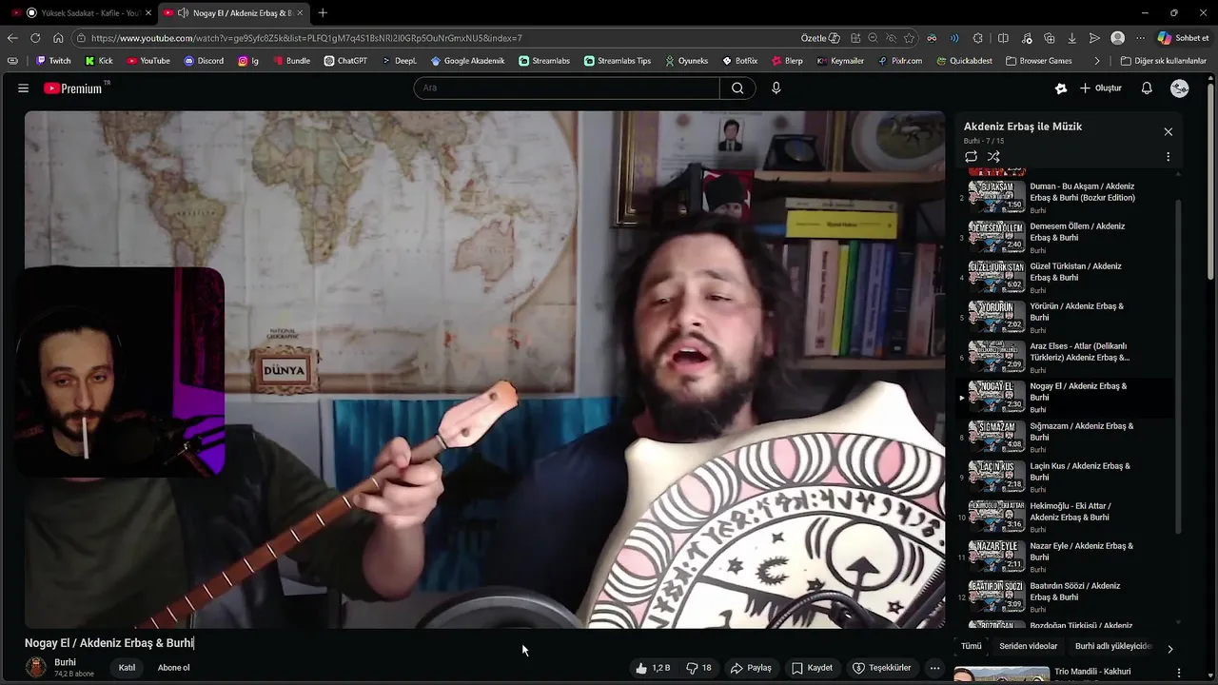Viewport: 1218px width, 685px height.
Task: Click the Kaydet save button
Action: (812, 668)
